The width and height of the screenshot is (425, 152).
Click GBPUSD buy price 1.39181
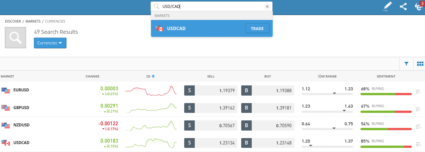click(x=284, y=108)
